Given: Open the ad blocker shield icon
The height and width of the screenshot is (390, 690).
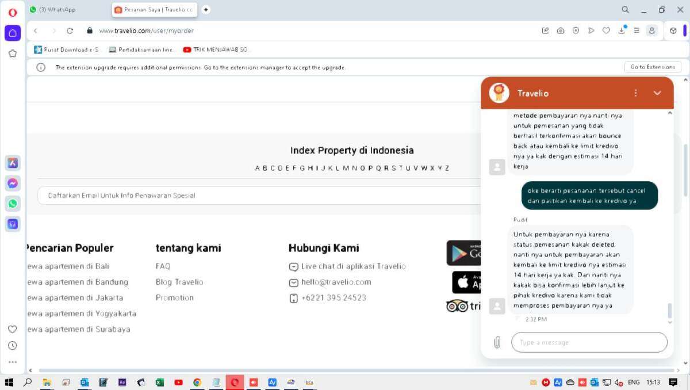Looking at the screenshot, I should click(576, 30).
